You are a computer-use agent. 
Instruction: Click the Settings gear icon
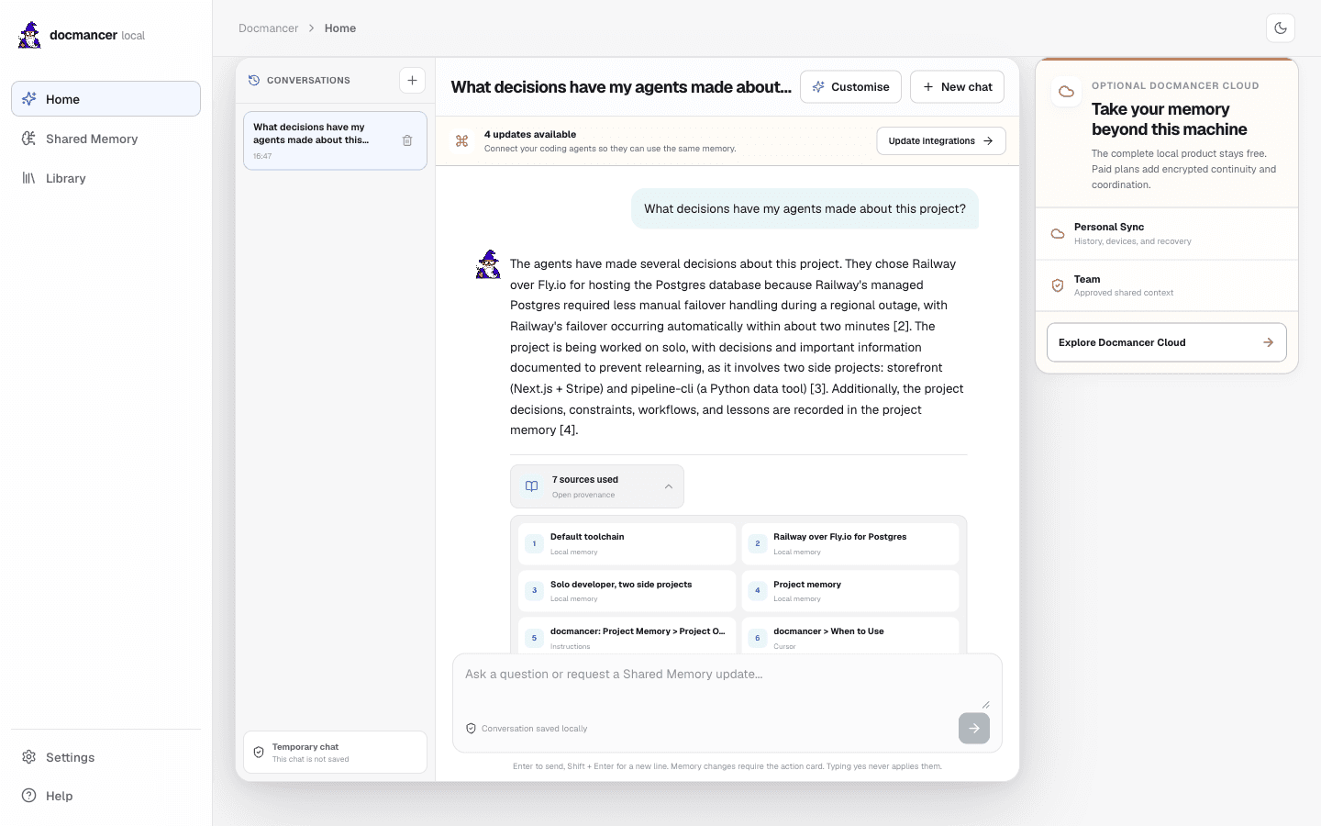[29, 757]
